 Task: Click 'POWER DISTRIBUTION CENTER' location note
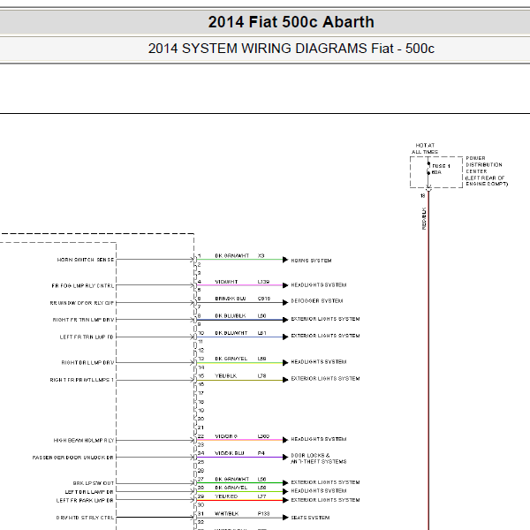pos(487,171)
